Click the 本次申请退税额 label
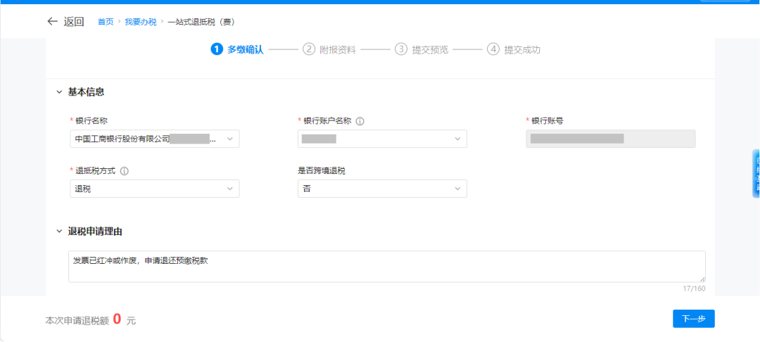 pyautogui.click(x=77, y=321)
